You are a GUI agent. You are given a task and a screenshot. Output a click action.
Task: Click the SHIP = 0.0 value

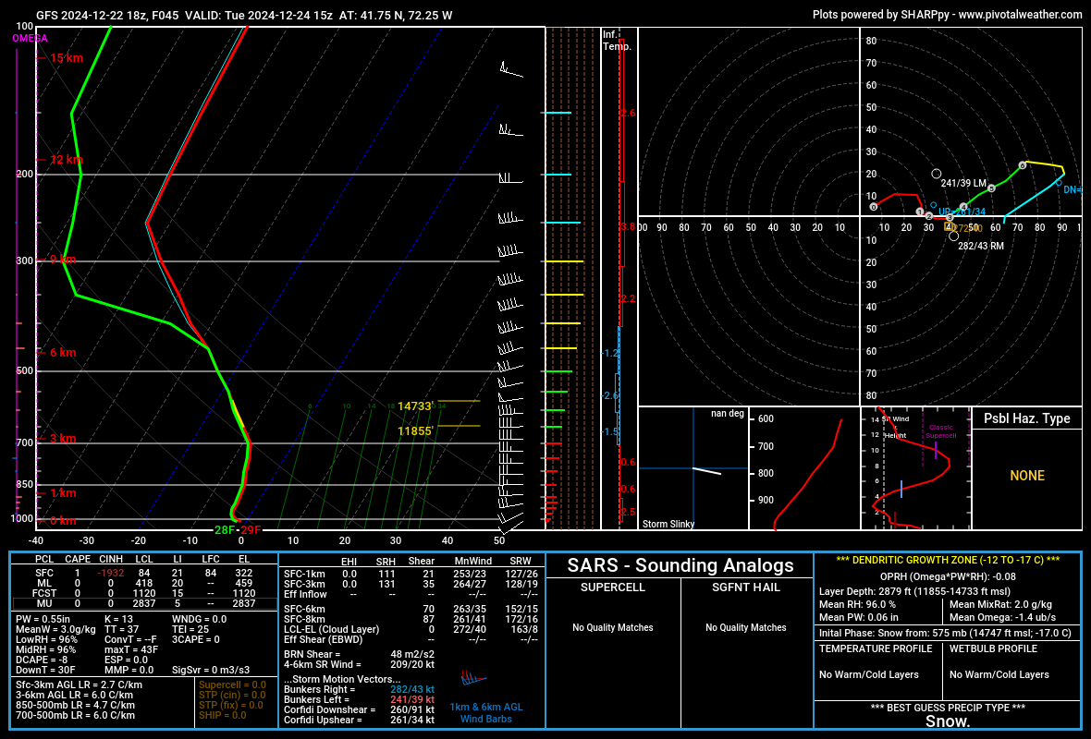click(x=222, y=715)
